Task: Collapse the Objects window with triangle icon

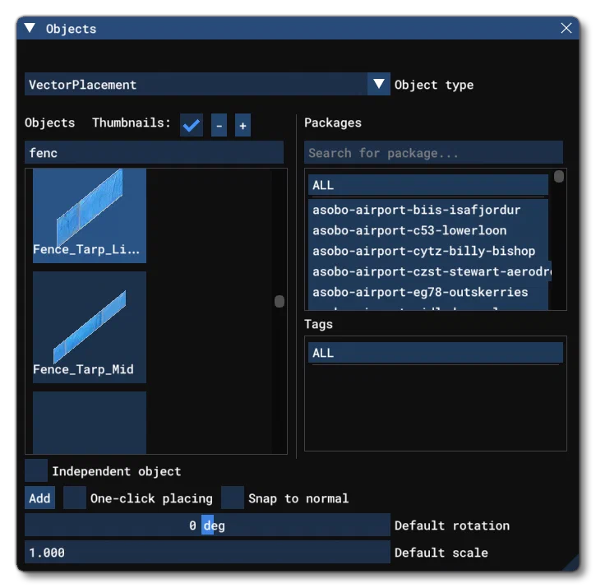Action: pyautogui.click(x=30, y=28)
